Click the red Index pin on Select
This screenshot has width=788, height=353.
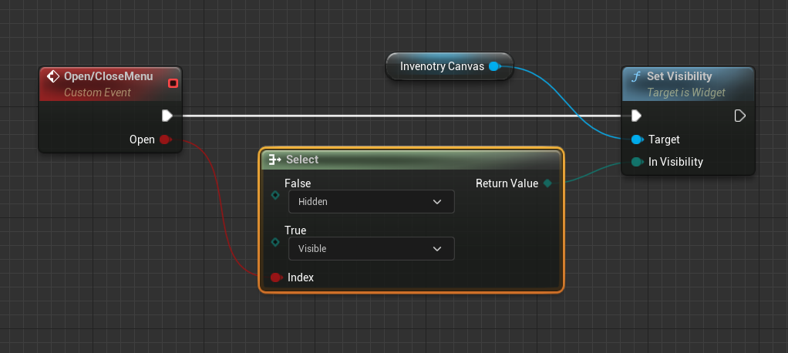(x=276, y=277)
